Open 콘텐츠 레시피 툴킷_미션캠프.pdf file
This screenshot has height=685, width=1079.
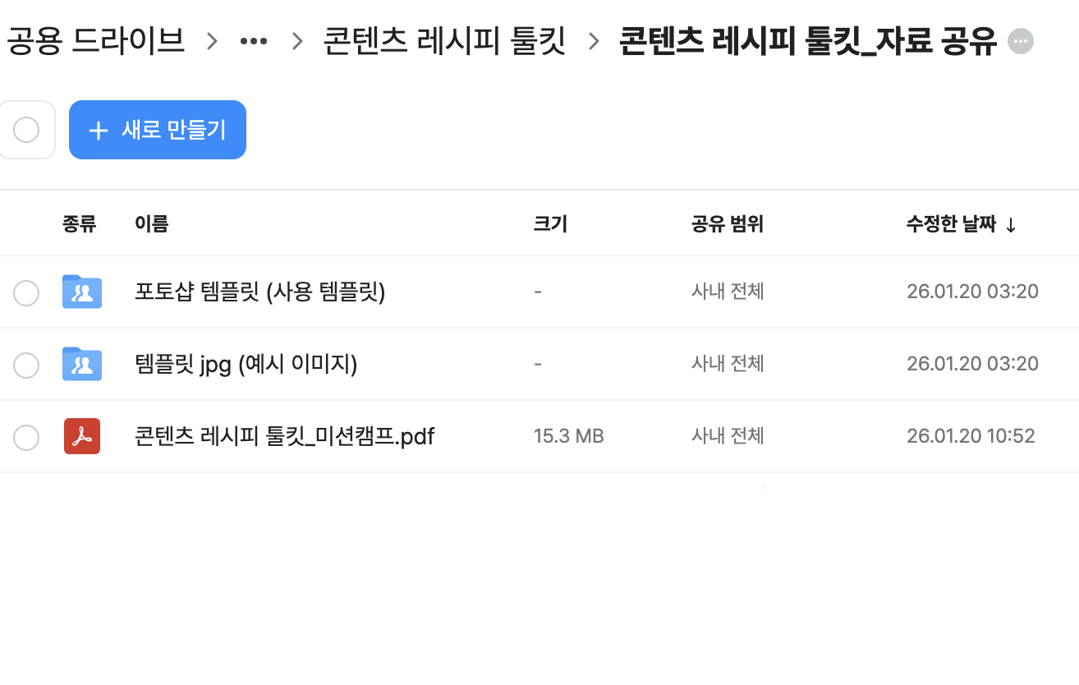pos(284,436)
